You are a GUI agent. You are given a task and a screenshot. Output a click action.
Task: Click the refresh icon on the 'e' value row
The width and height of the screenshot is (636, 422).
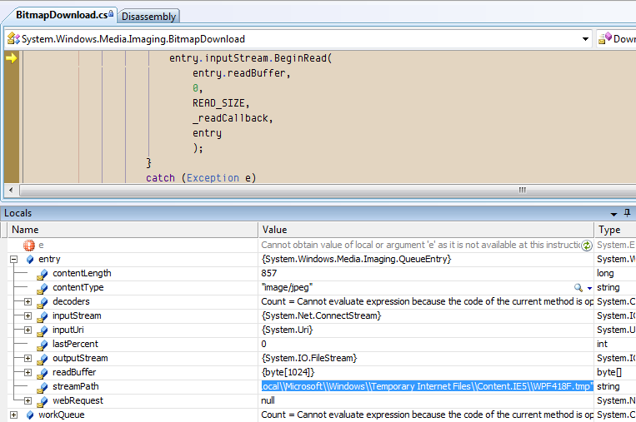click(587, 245)
